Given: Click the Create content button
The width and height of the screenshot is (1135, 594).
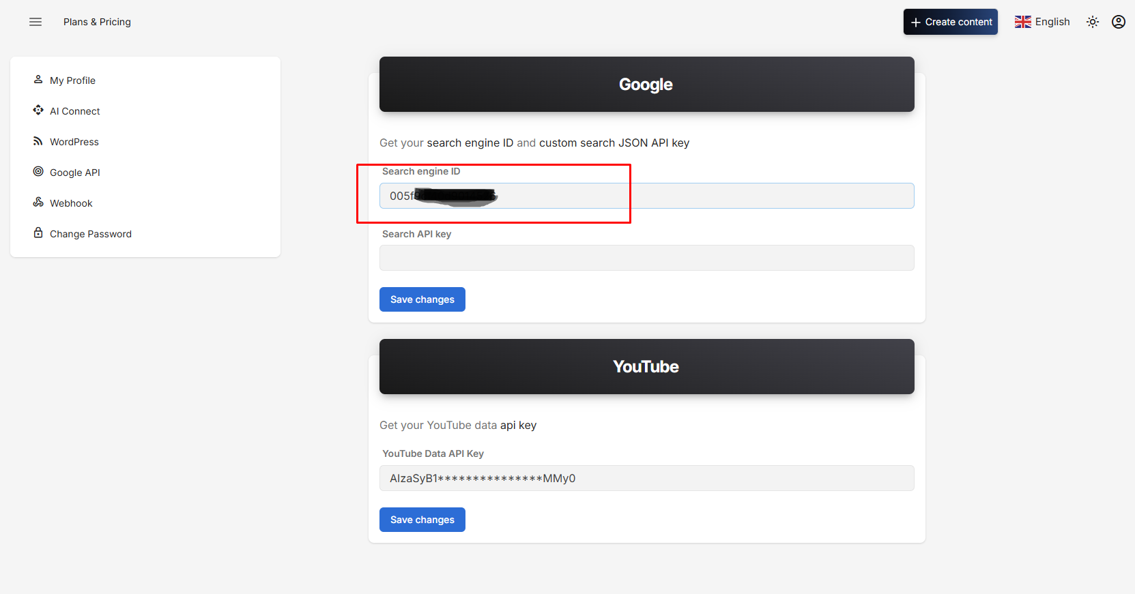Looking at the screenshot, I should [951, 22].
